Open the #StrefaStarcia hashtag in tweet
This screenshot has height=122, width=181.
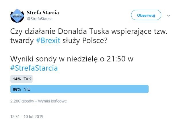[34, 68]
